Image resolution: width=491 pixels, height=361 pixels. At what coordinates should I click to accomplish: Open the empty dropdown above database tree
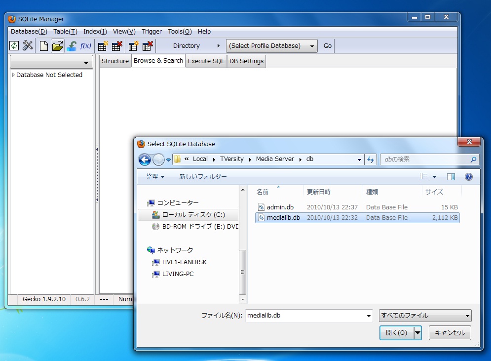[x=52, y=62]
